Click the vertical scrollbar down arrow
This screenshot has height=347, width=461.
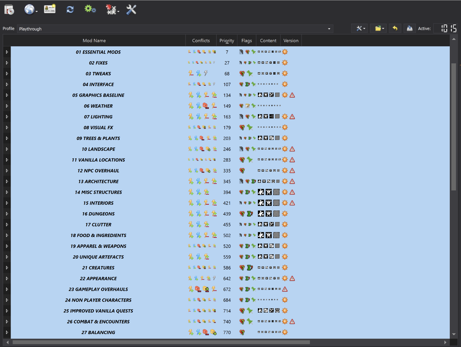(x=454, y=334)
